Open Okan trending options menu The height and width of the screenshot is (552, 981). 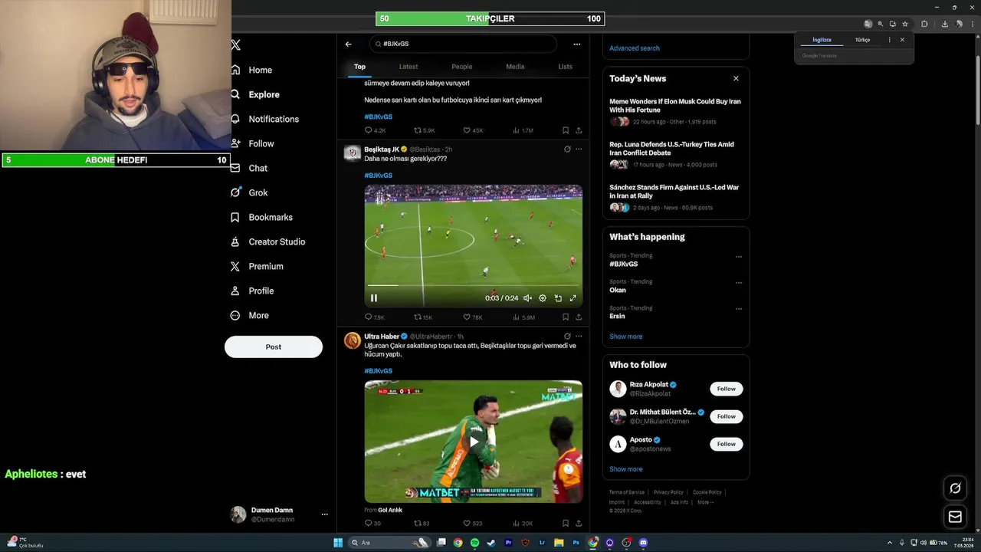click(x=739, y=283)
